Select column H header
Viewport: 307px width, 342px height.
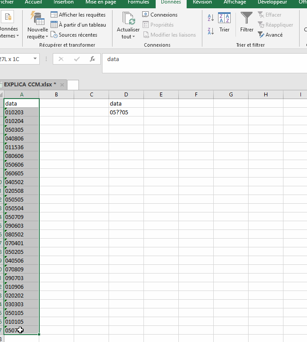click(266, 94)
